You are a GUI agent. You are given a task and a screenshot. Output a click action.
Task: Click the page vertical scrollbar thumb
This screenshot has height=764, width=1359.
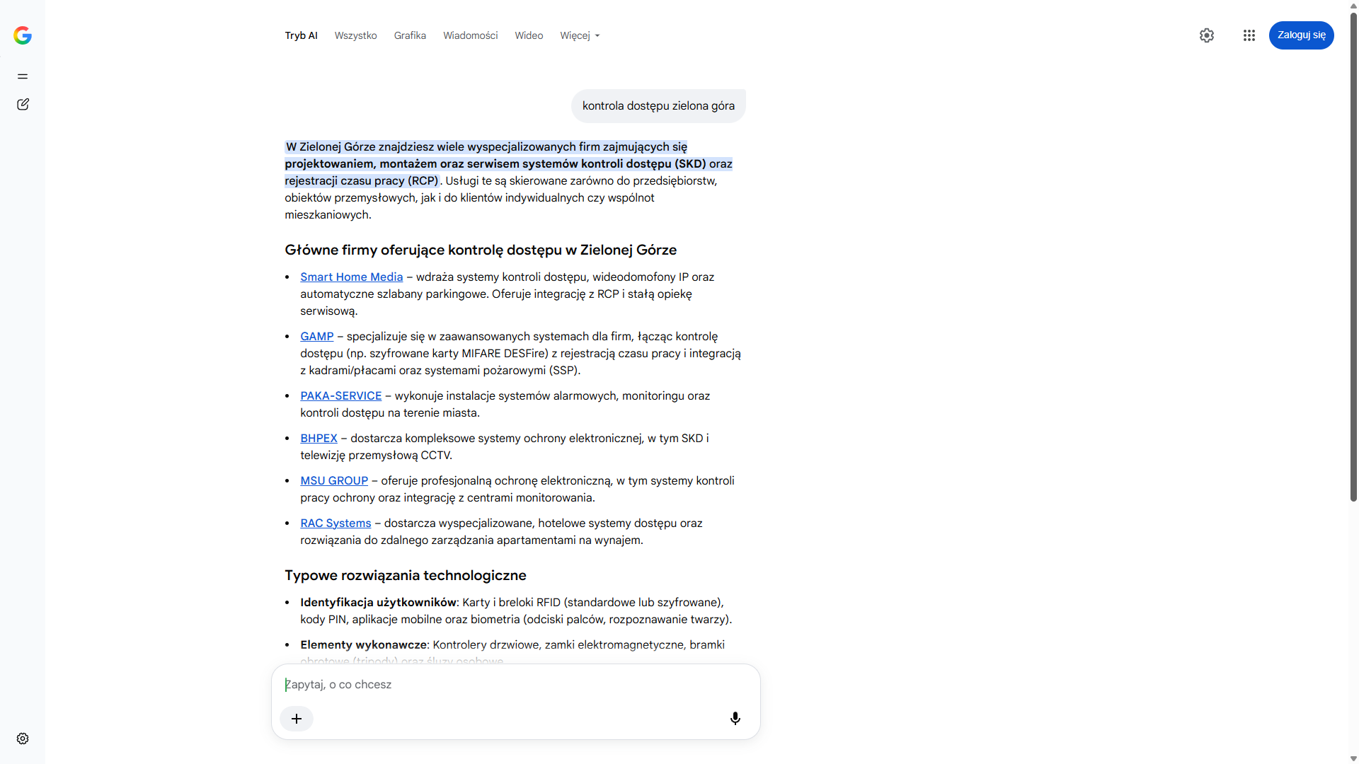click(x=1353, y=258)
